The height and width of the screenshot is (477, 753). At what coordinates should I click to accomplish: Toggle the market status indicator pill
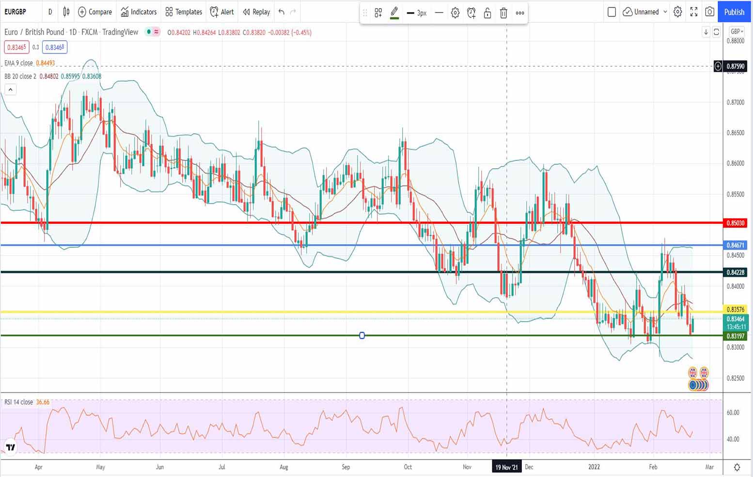click(153, 32)
